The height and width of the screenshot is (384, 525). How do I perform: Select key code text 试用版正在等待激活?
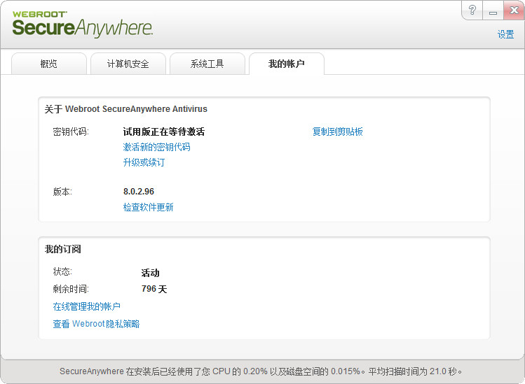pyautogui.click(x=164, y=131)
